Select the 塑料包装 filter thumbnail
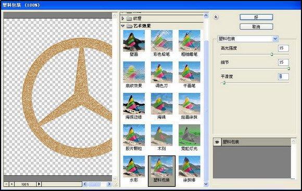This screenshot has height=191, width=302. point(161,166)
